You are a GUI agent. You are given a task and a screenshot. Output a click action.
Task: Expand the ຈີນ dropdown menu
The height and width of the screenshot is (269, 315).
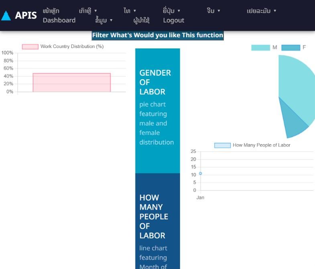(213, 11)
